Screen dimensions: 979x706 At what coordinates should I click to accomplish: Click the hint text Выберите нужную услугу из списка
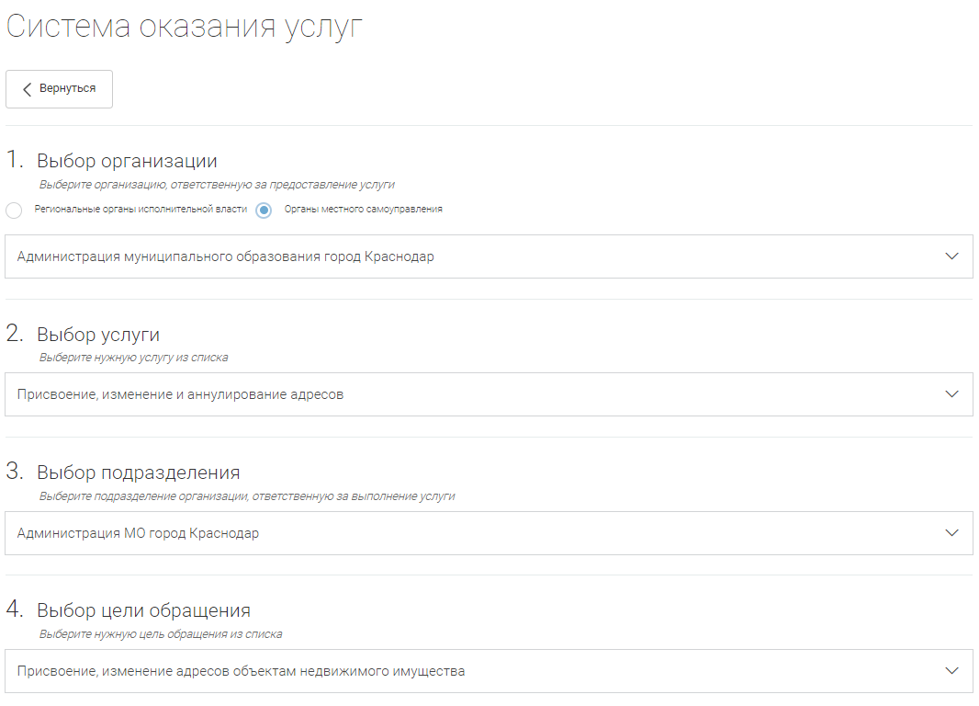pos(133,358)
